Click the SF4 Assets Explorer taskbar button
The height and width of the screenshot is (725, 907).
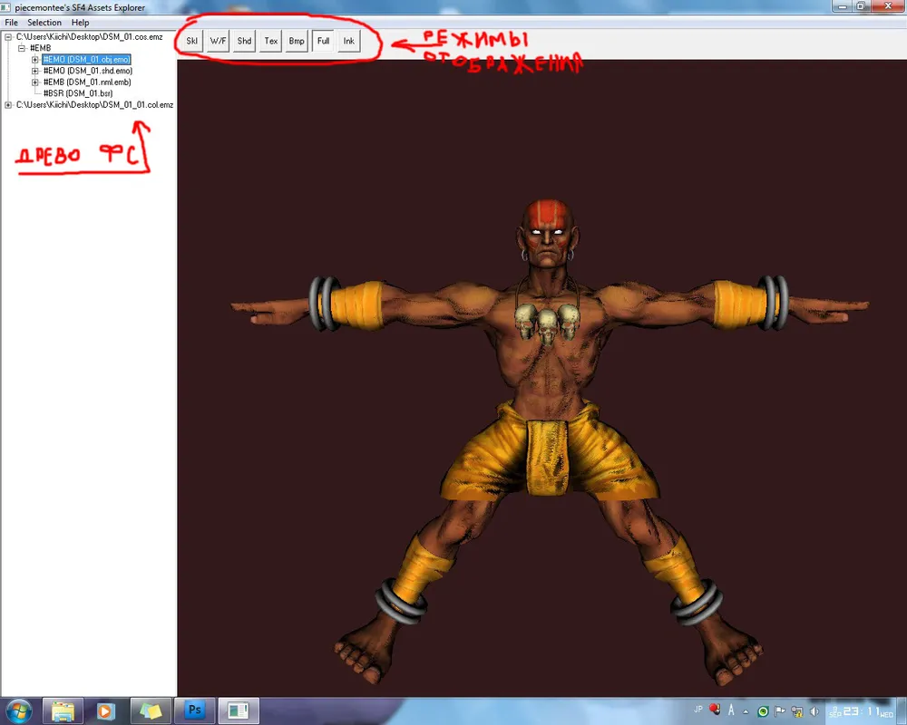(238, 710)
